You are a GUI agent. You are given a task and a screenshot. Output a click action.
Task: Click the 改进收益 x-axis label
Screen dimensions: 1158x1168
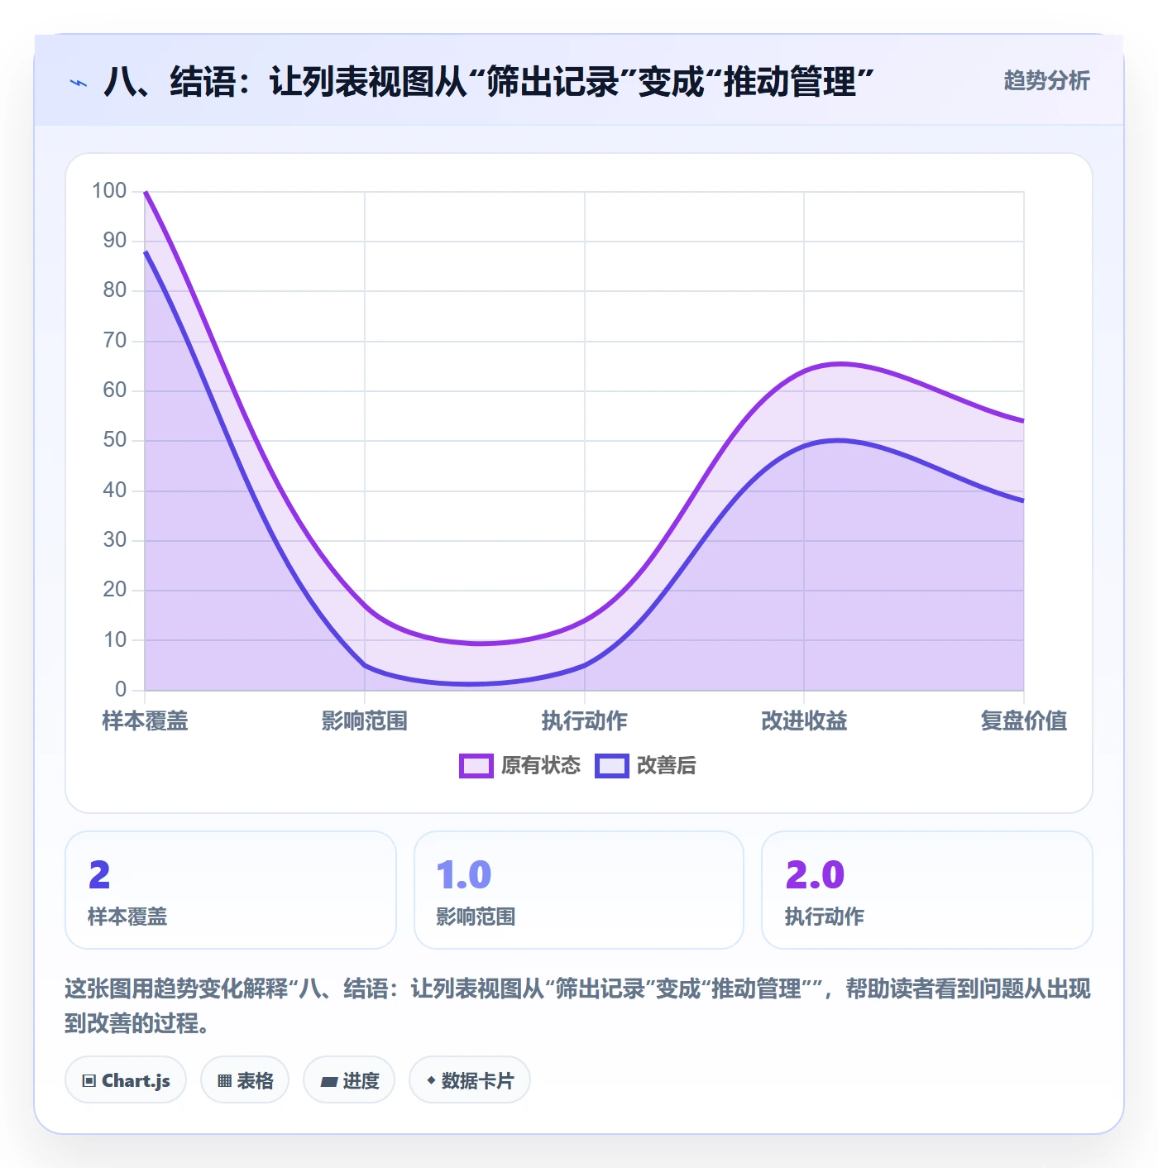coord(804,721)
